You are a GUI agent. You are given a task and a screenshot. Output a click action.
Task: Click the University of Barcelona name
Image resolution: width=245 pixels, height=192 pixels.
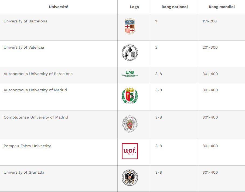click(x=26, y=21)
